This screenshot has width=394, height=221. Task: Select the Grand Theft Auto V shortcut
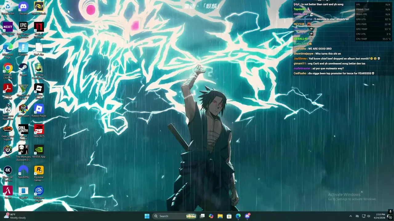pyautogui.click(x=23, y=91)
